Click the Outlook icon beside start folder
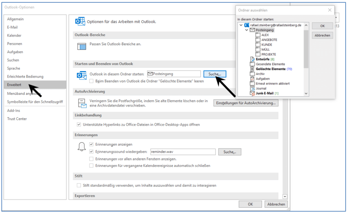347x214 pixels. click(82, 76)
